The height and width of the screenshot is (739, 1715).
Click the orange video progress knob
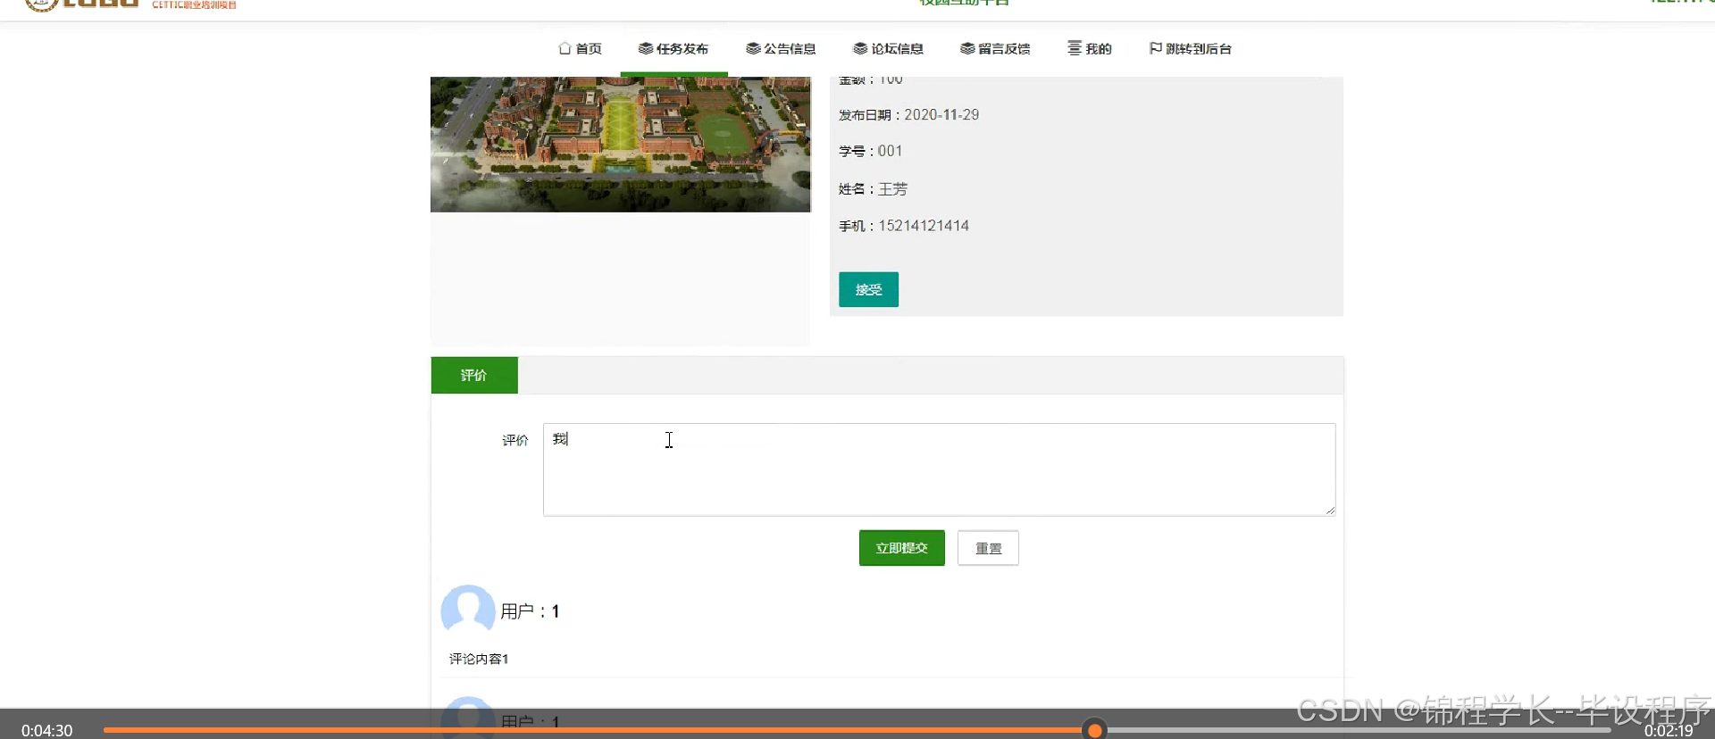(x=1094, y=730)
